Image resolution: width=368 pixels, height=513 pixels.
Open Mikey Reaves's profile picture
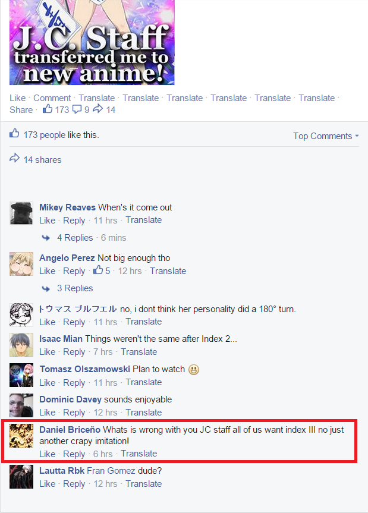21,213
